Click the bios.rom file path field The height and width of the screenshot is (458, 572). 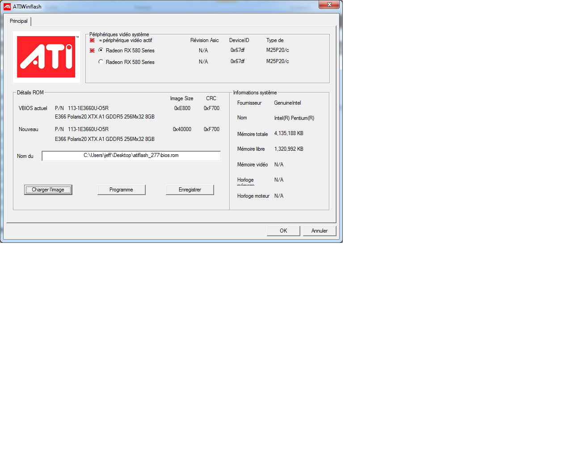(131, 156)
